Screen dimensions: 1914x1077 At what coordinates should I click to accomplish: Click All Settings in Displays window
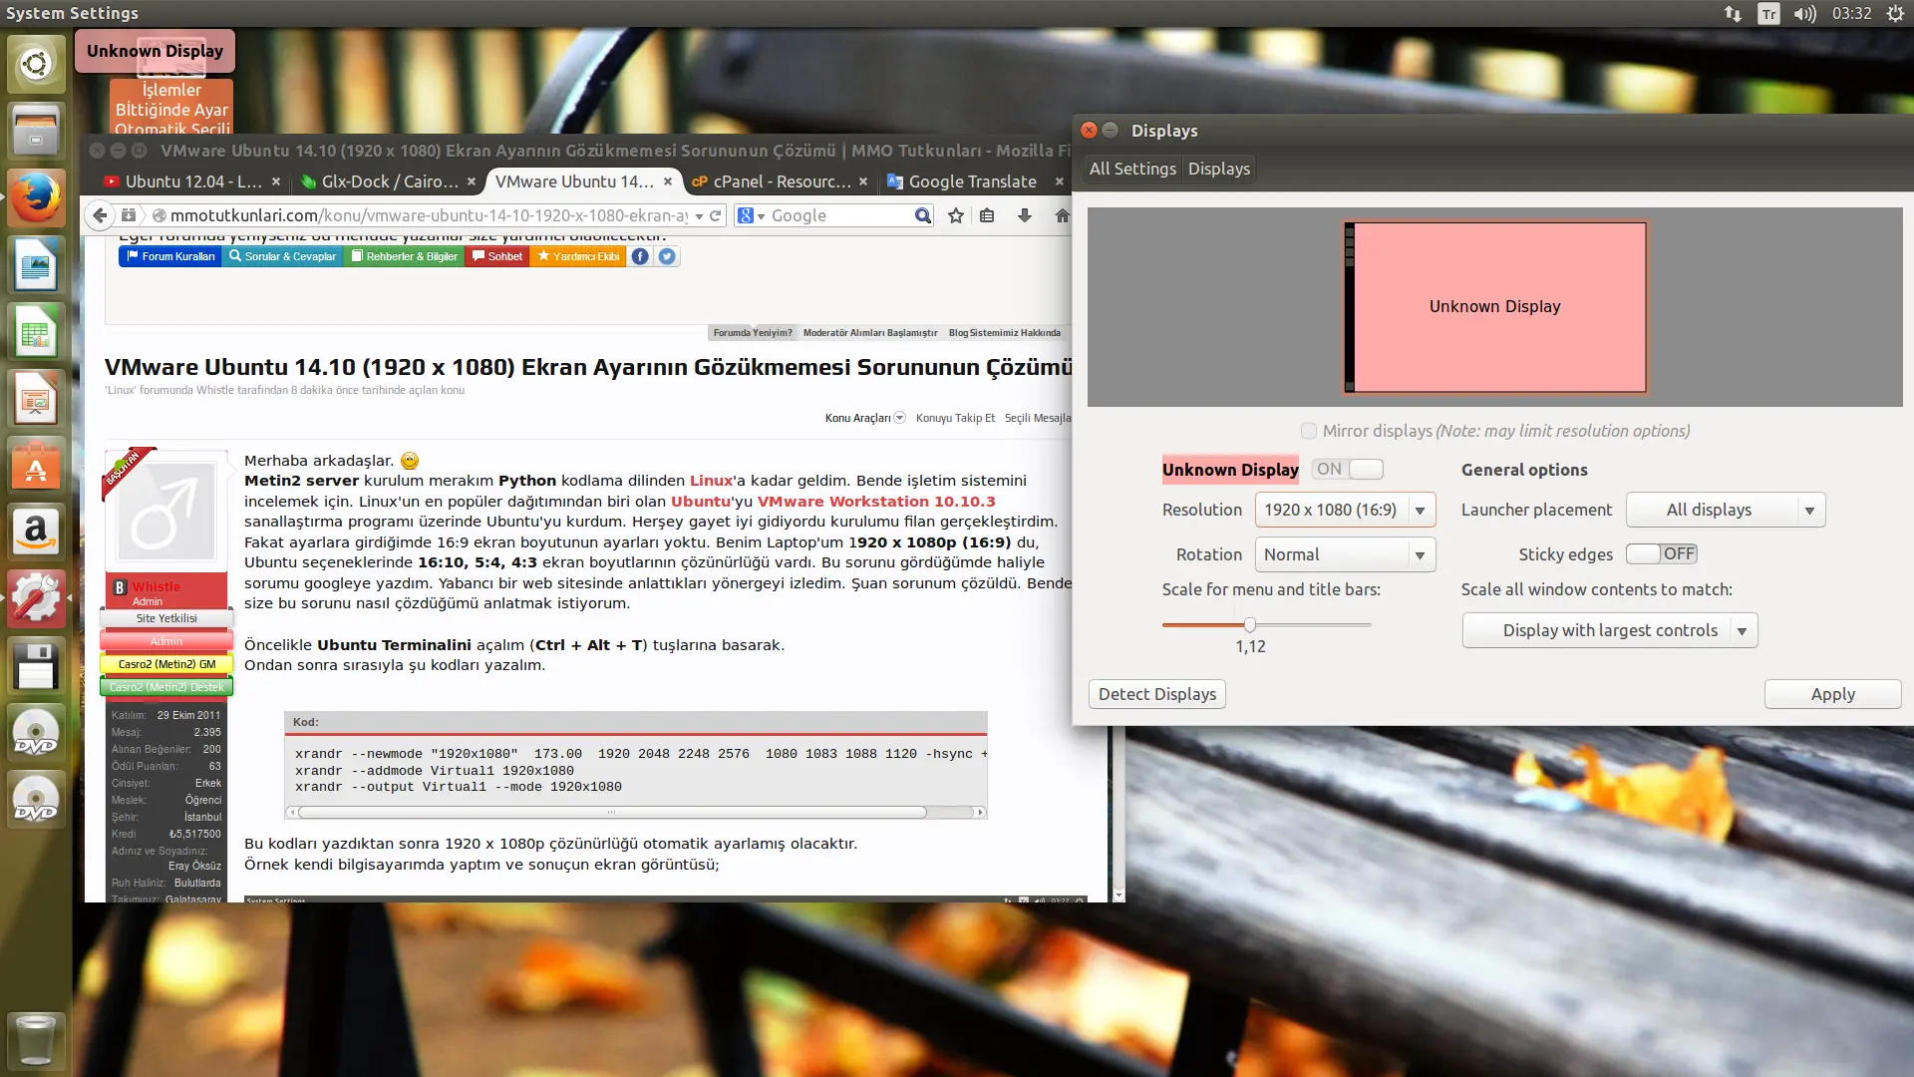pyautogui.click(x=1131, y=169)
